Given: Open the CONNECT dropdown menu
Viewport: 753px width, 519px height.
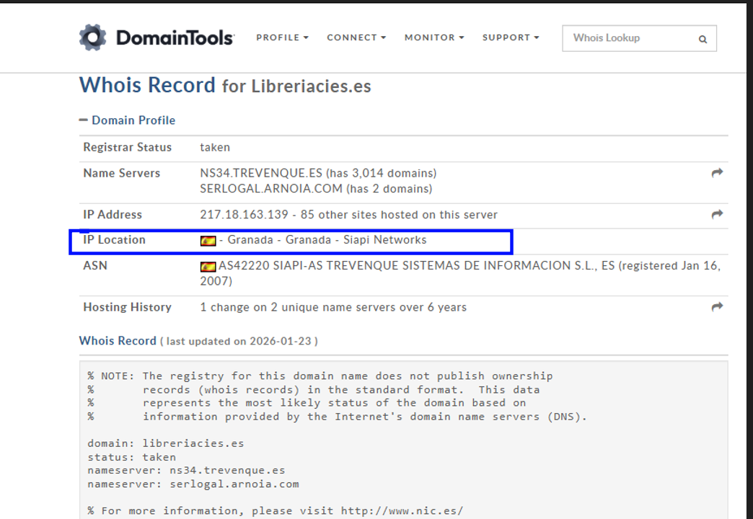Looking at the screenshot, I should 356,37.
